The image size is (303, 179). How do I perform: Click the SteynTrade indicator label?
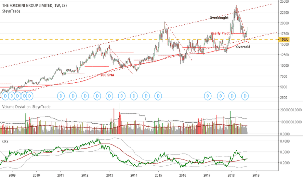11,11
